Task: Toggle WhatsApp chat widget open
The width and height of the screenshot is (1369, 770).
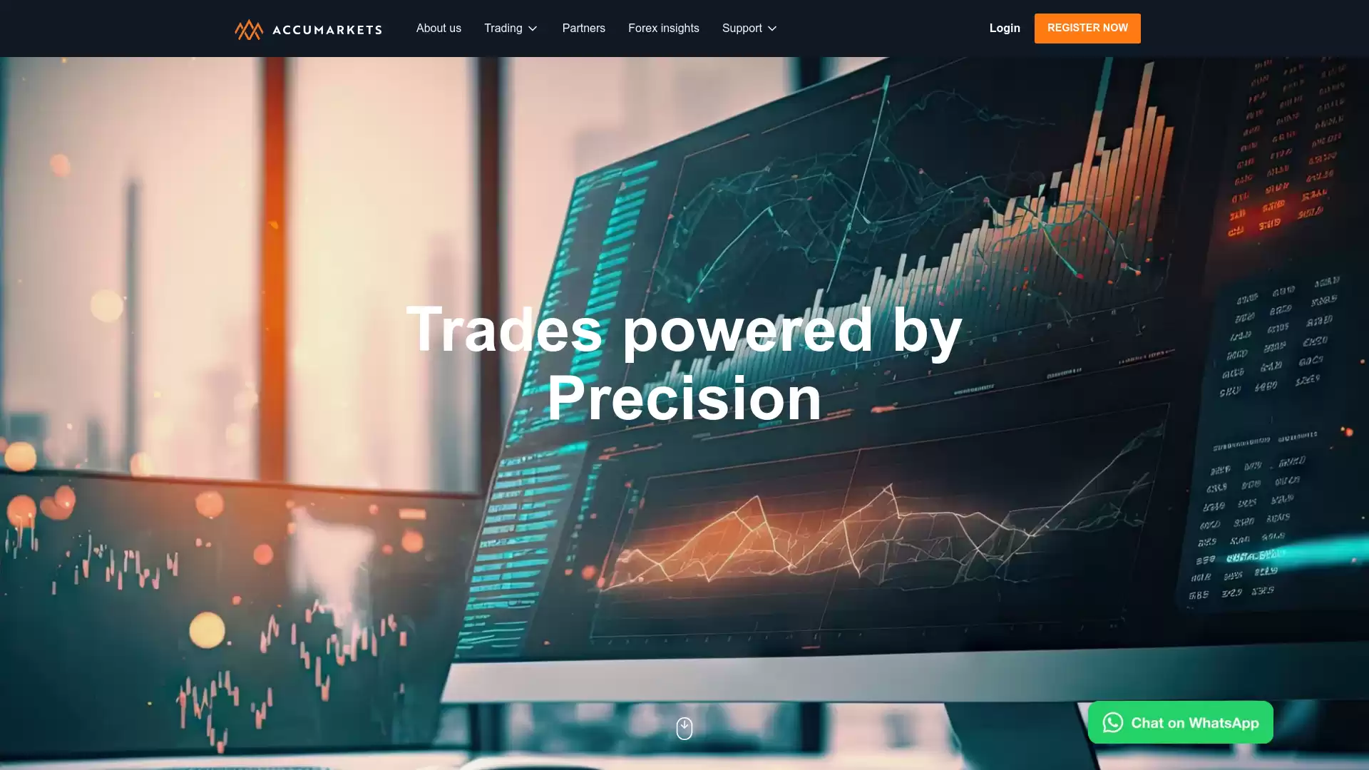Action: pyautogui.click(x=1181, y=722)
